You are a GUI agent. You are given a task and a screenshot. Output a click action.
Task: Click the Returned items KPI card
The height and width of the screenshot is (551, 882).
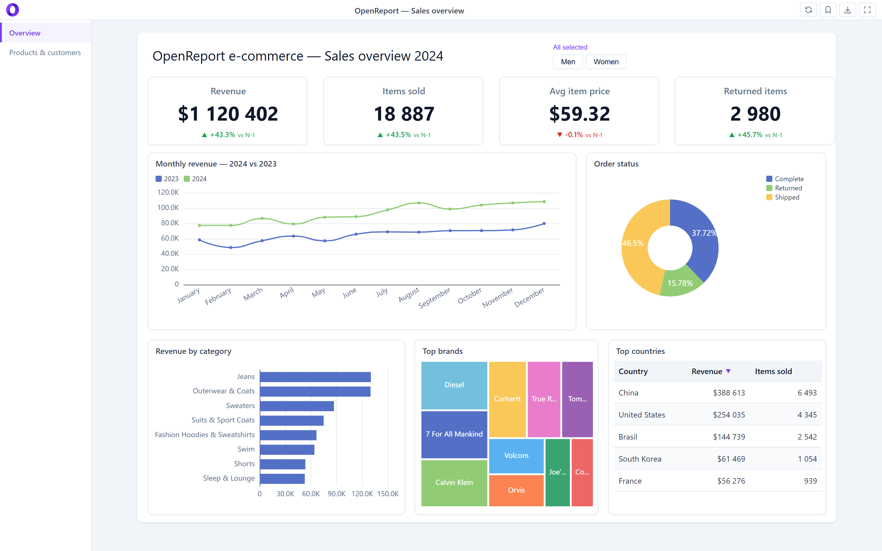point(755,111)
